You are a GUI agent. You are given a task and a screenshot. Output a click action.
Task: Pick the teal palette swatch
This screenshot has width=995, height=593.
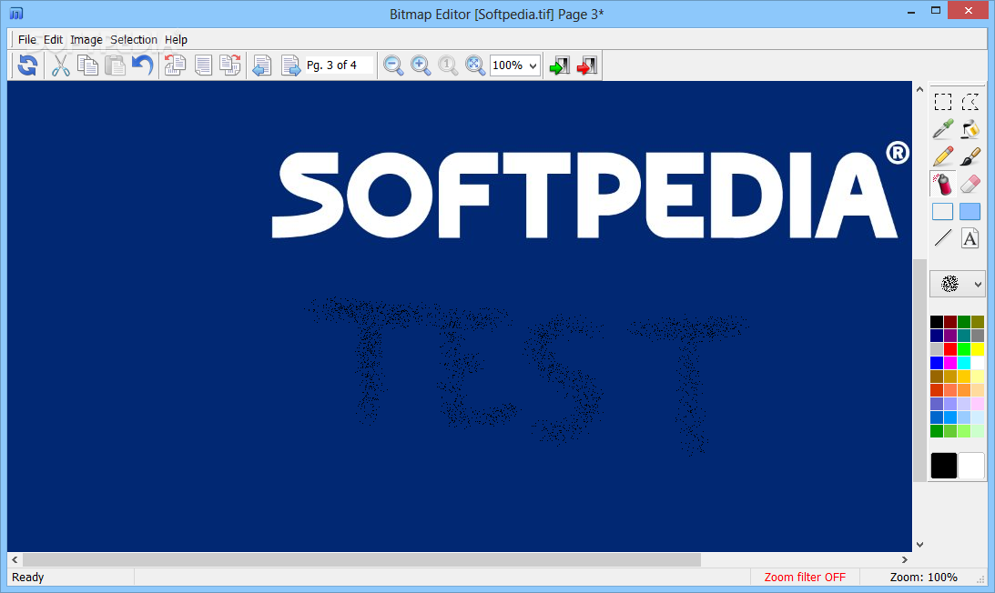click(964, 336)
